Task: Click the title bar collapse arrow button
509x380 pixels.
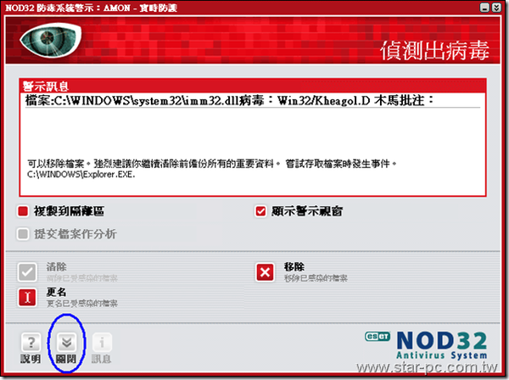Action: (496, 8)
